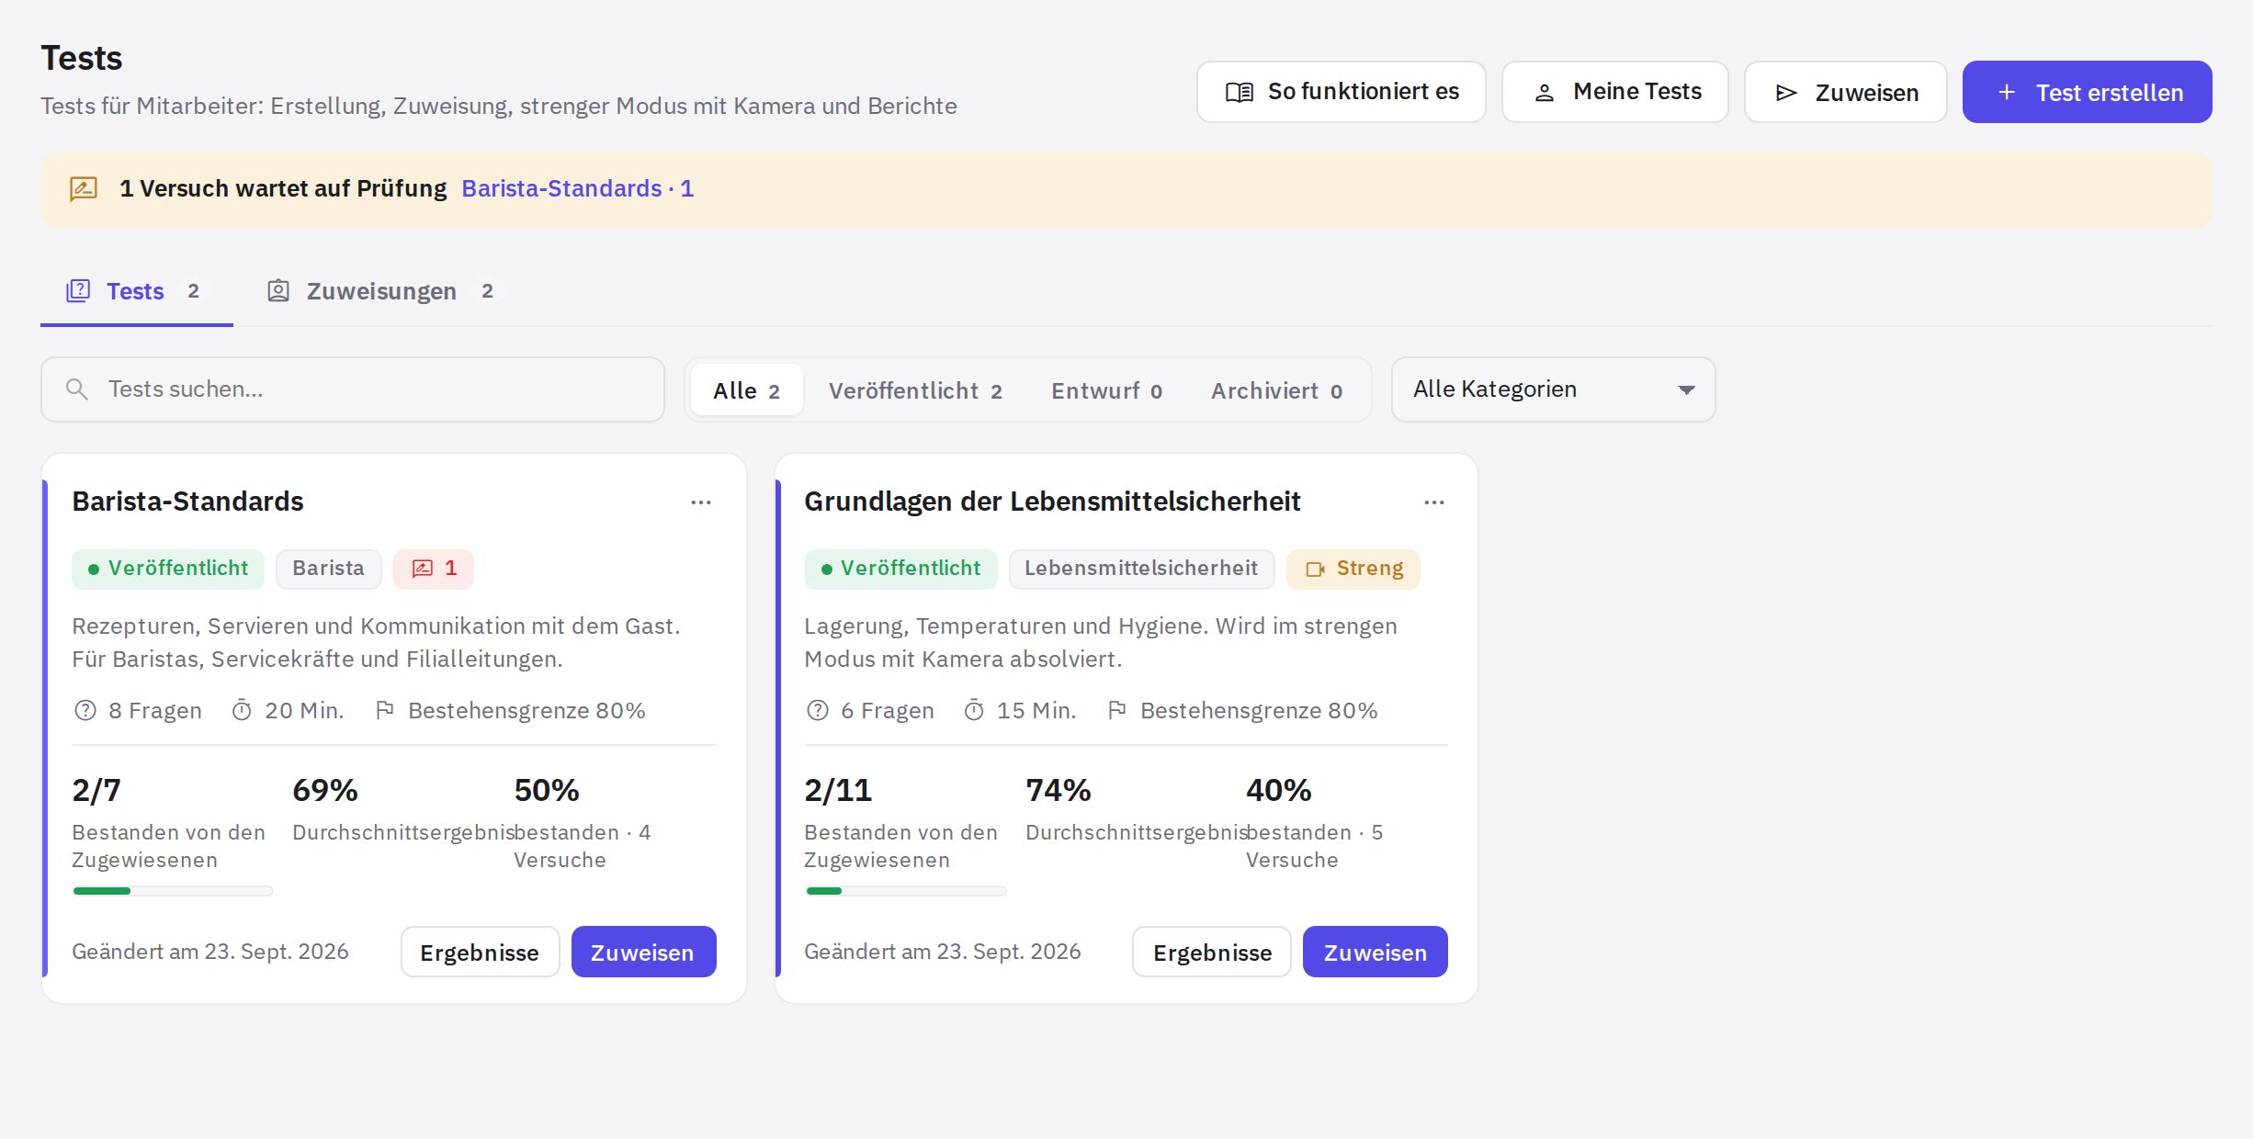2253x1139 pixels.
Task: Click the Barista-Standards card title
Action: coord(187,502)
